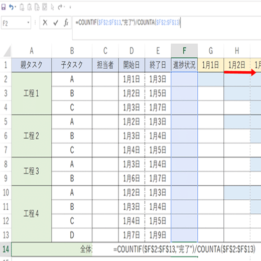Screen dimensions: 261x261
Task: Select the 工程2 merged cell
Action: tap(32, 136)
